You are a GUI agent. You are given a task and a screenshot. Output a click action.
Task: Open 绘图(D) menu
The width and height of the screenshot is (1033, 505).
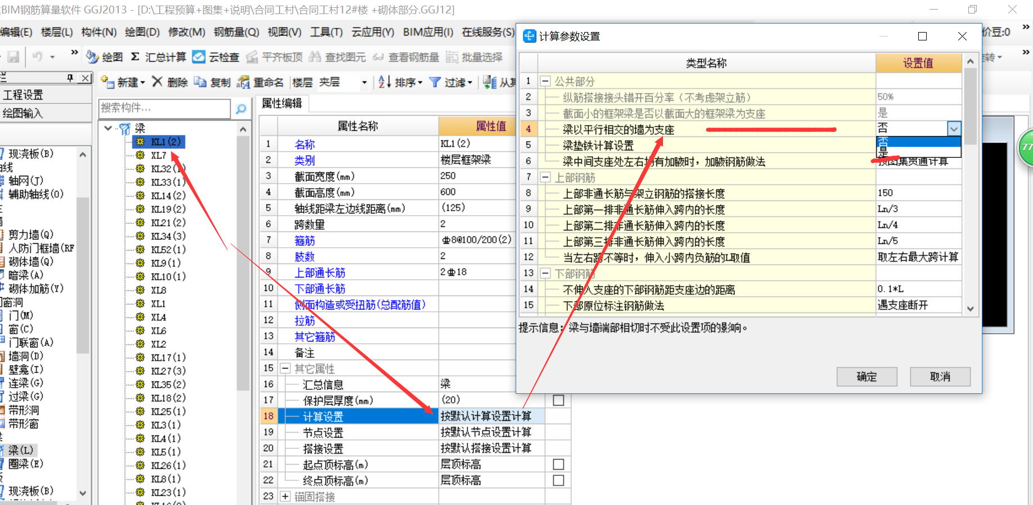point(142,32)
